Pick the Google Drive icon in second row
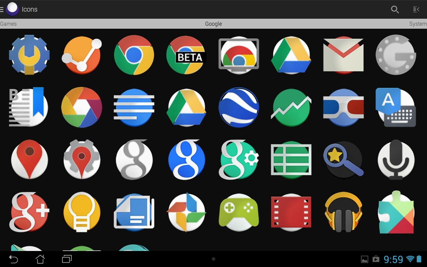Image resolution: width=427 pixels, height=267 pixels. (186, 107)
